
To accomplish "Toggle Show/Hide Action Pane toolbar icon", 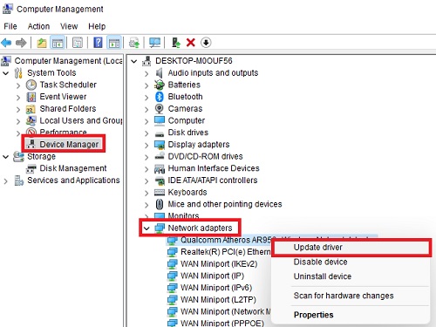I will pyautogui.click(x=114, y=43).
